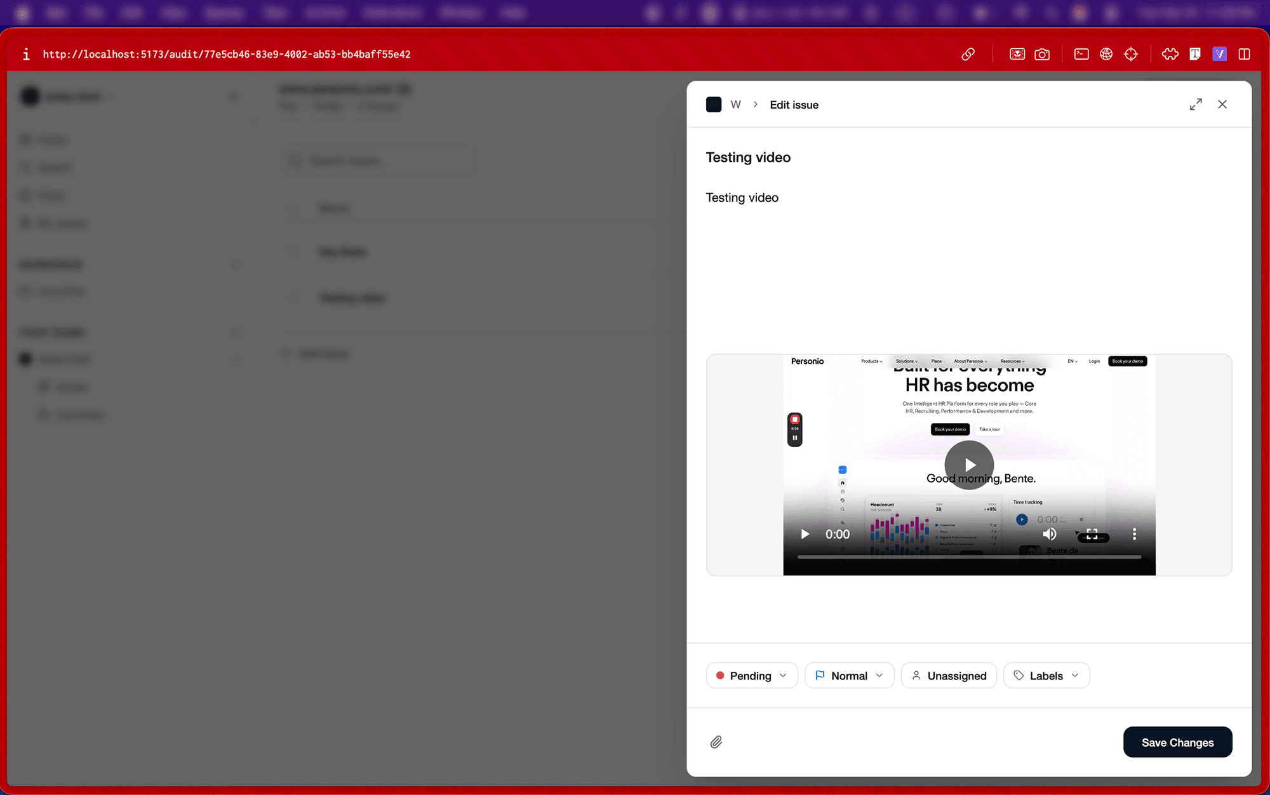Screen dimensions: 1270x795
Task: Close the Edit issue panel
Action: [1222, 104]
